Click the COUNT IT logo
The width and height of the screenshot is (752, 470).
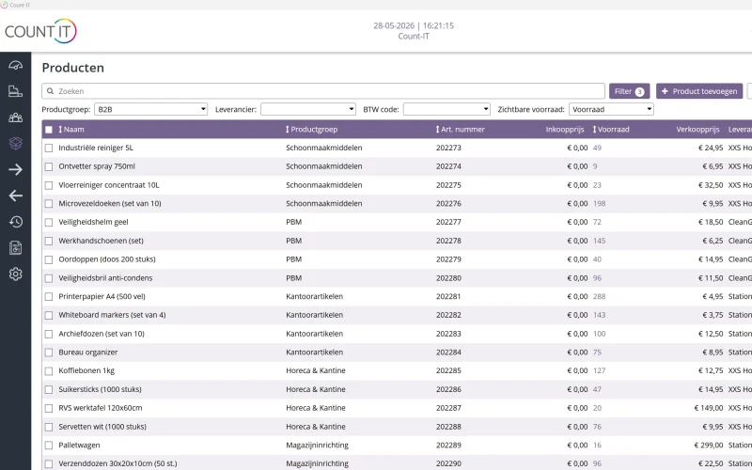click(x=40, y=31)
